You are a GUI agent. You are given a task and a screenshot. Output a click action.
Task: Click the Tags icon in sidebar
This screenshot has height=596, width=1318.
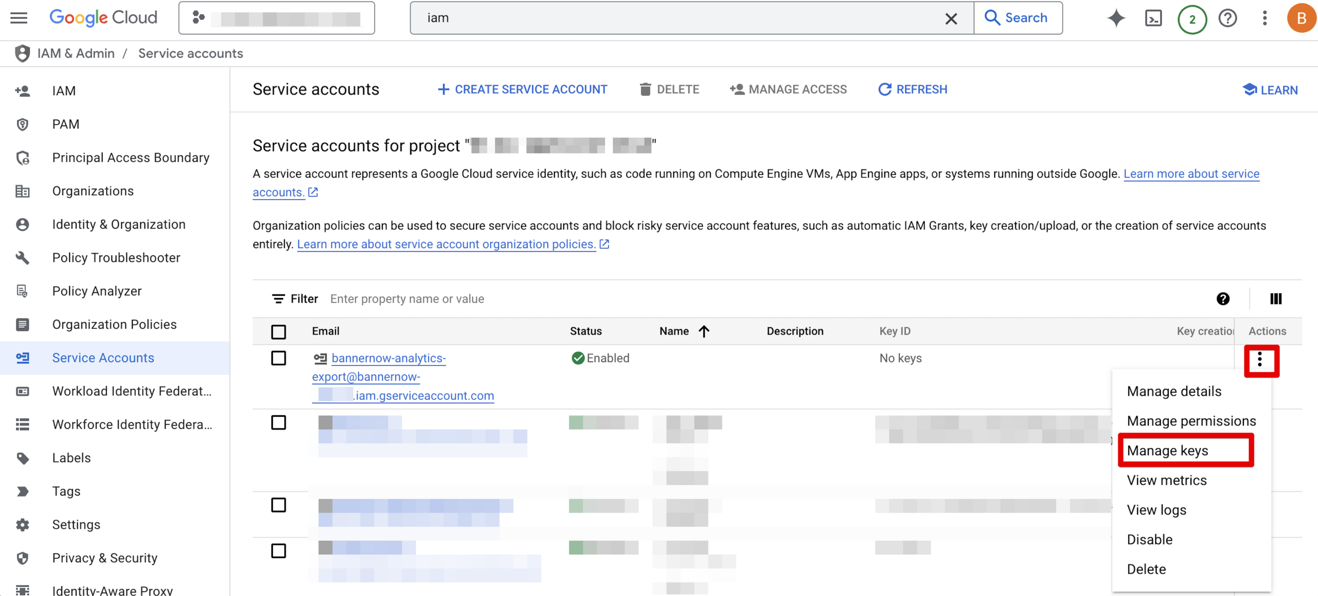tap(22, 491)
